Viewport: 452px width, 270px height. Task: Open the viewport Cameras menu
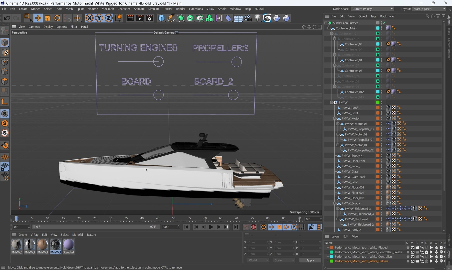pos(34,27)
